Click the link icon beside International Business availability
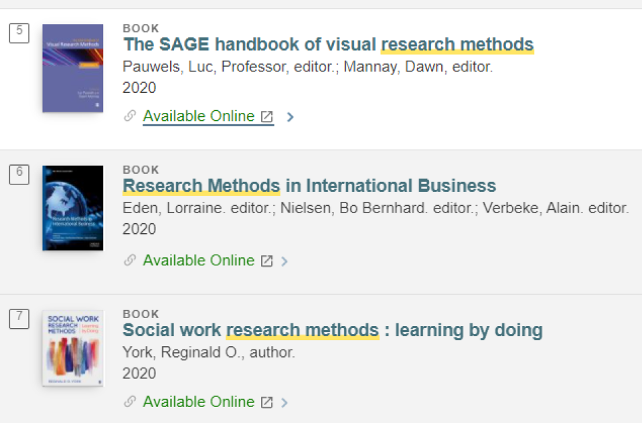This screenshot has height=423, width=642. (130, 261)
